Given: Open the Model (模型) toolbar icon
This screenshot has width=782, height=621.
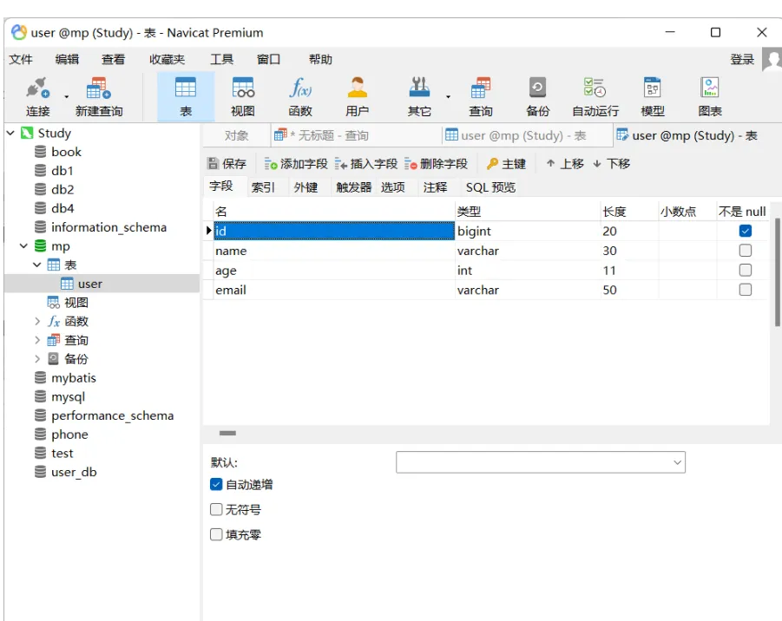Looking at the screenshot, I should [x=653, y=96].
